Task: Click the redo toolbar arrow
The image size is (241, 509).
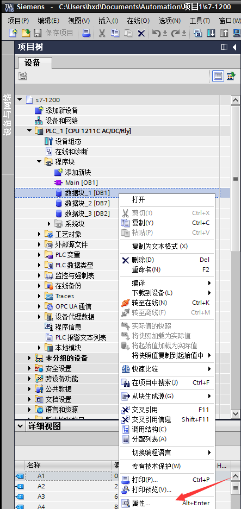Action: pos(176,33)
